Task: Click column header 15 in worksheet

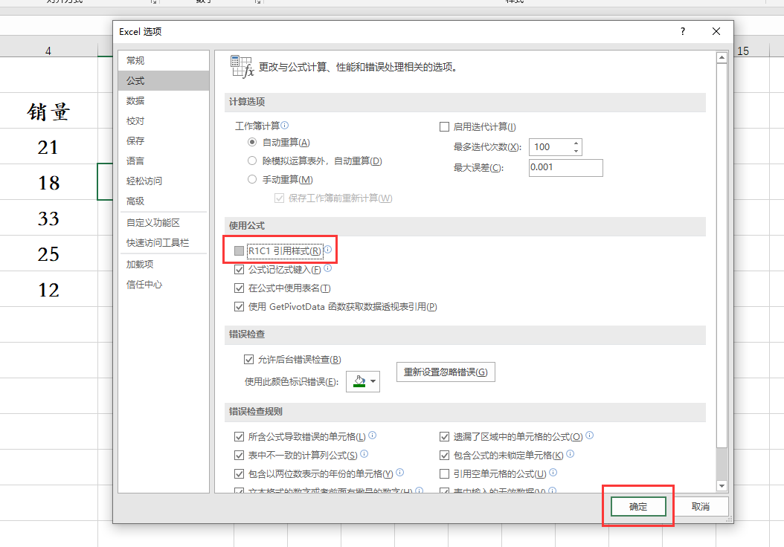Action: click(x=743, y=51)
